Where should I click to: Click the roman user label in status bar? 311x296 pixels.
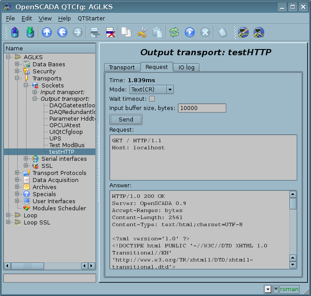(x=289, y=289)
